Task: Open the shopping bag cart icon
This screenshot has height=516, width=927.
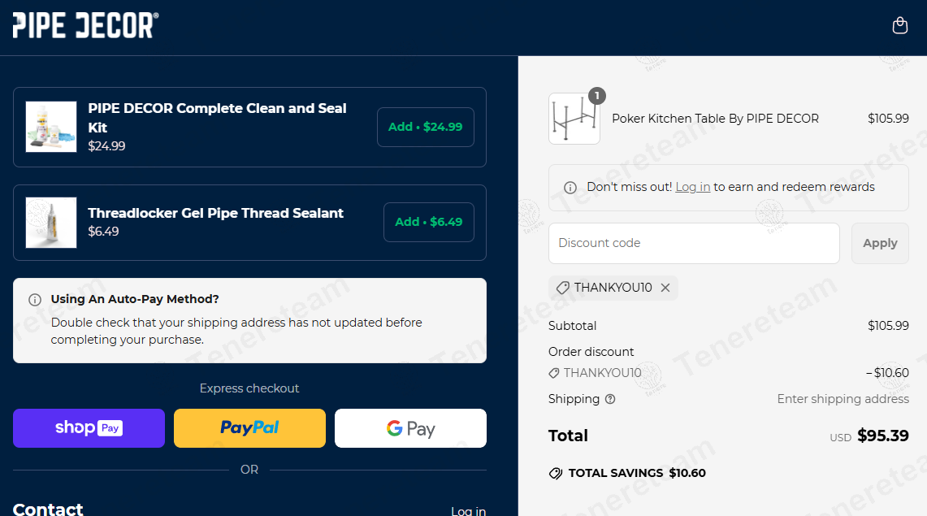Action: [899, 25]
